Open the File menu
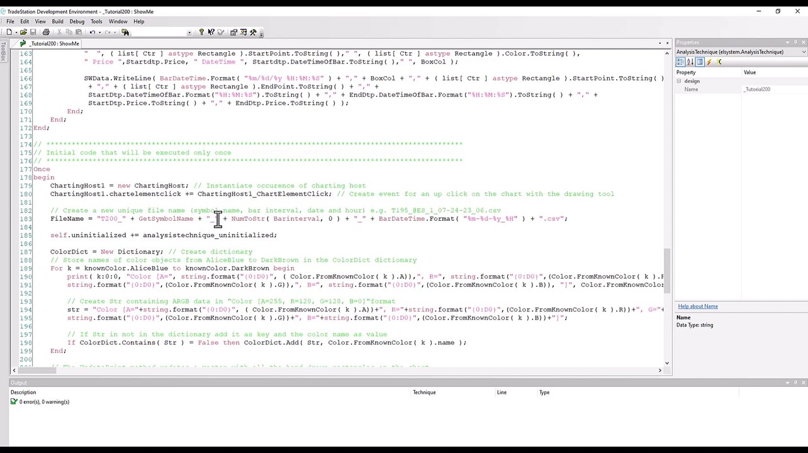 click(11, 21)
